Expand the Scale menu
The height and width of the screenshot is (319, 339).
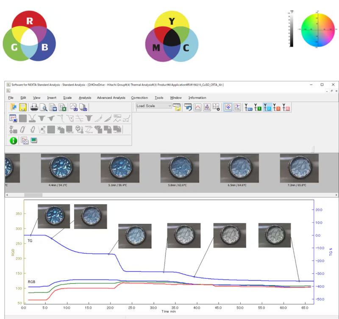(x=67, y=98)
